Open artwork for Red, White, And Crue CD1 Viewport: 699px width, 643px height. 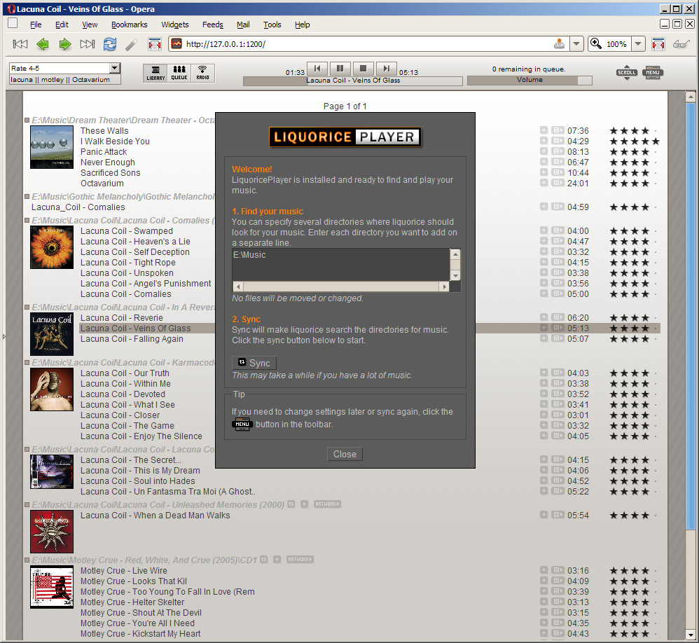click(x=300, y=560)
